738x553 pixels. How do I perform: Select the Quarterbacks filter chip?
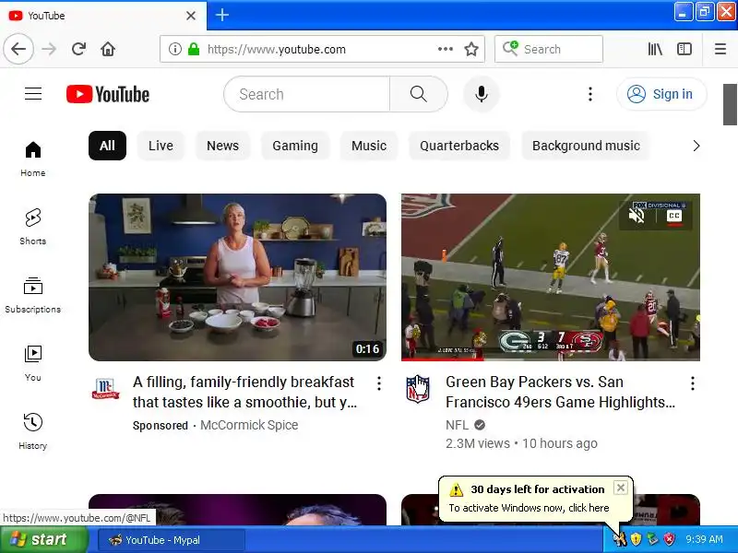tap(459, 146)
